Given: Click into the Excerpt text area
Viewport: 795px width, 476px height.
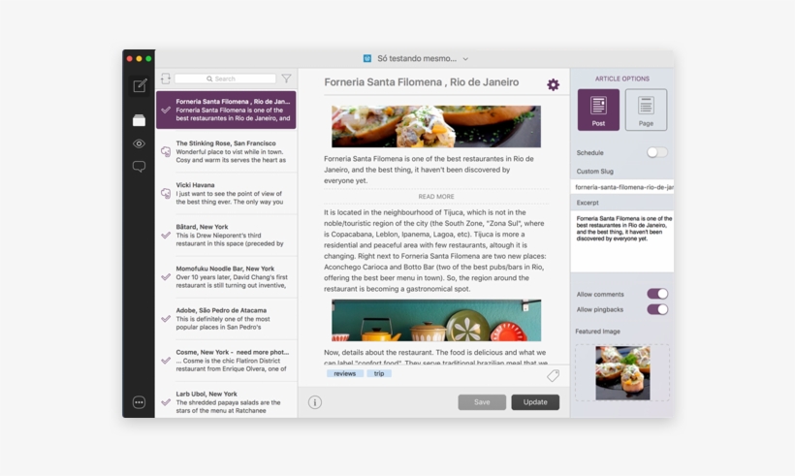Looking at the screenshot, I should 622,241.
